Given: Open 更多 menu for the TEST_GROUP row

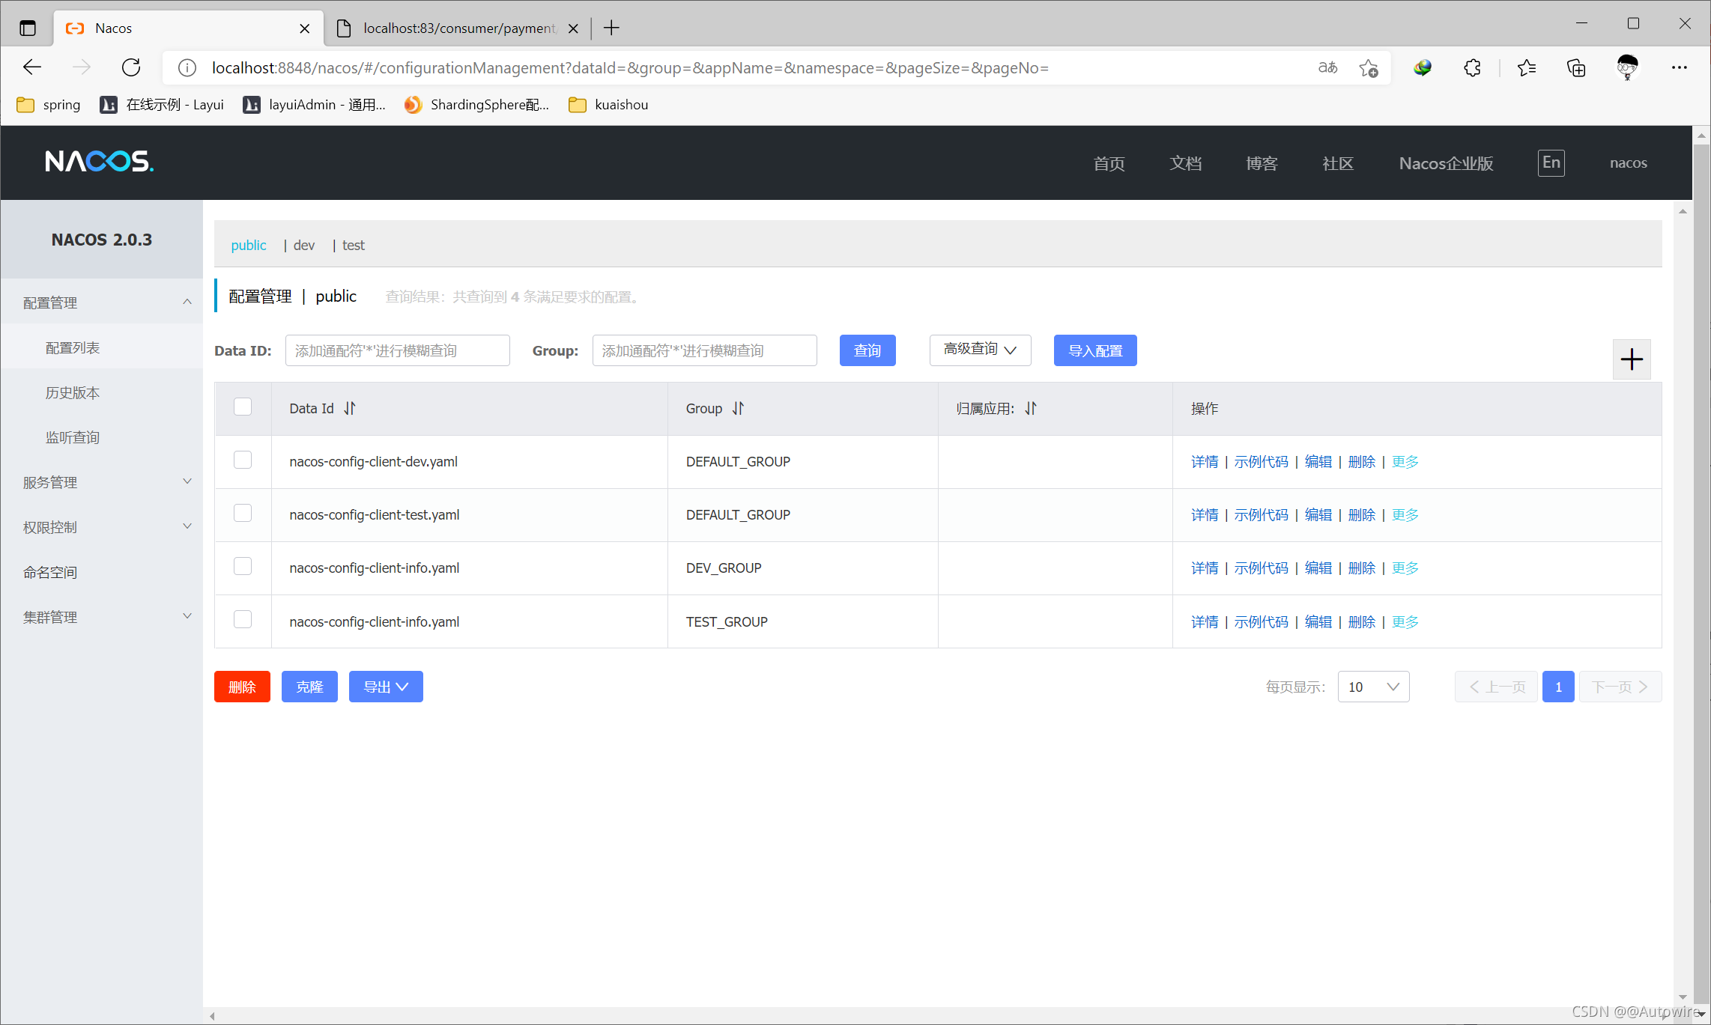Looking at the screenshot, I should 1405,622.
